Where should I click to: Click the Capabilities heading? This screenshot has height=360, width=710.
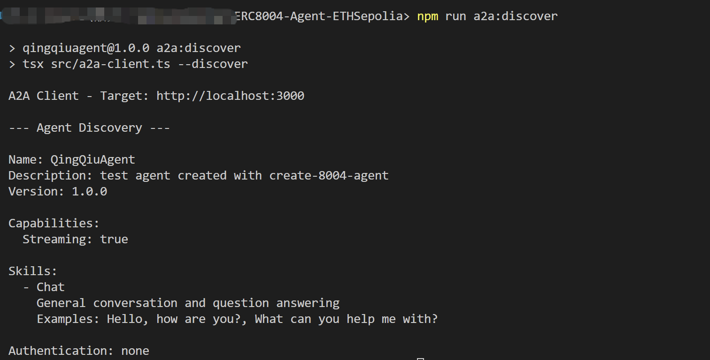point(54,224)
